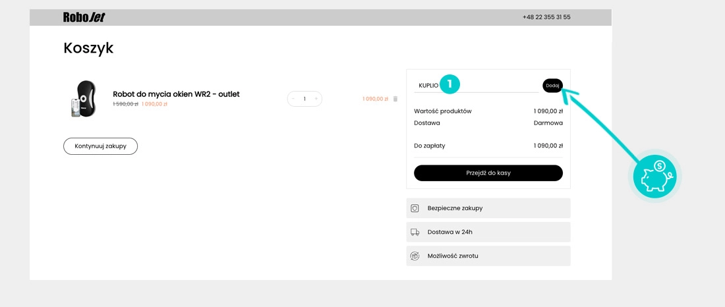Select the Dostawa w 24h label

[x=449, y=232]
